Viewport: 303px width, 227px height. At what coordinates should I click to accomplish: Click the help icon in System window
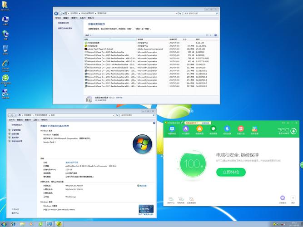[154, 123]
